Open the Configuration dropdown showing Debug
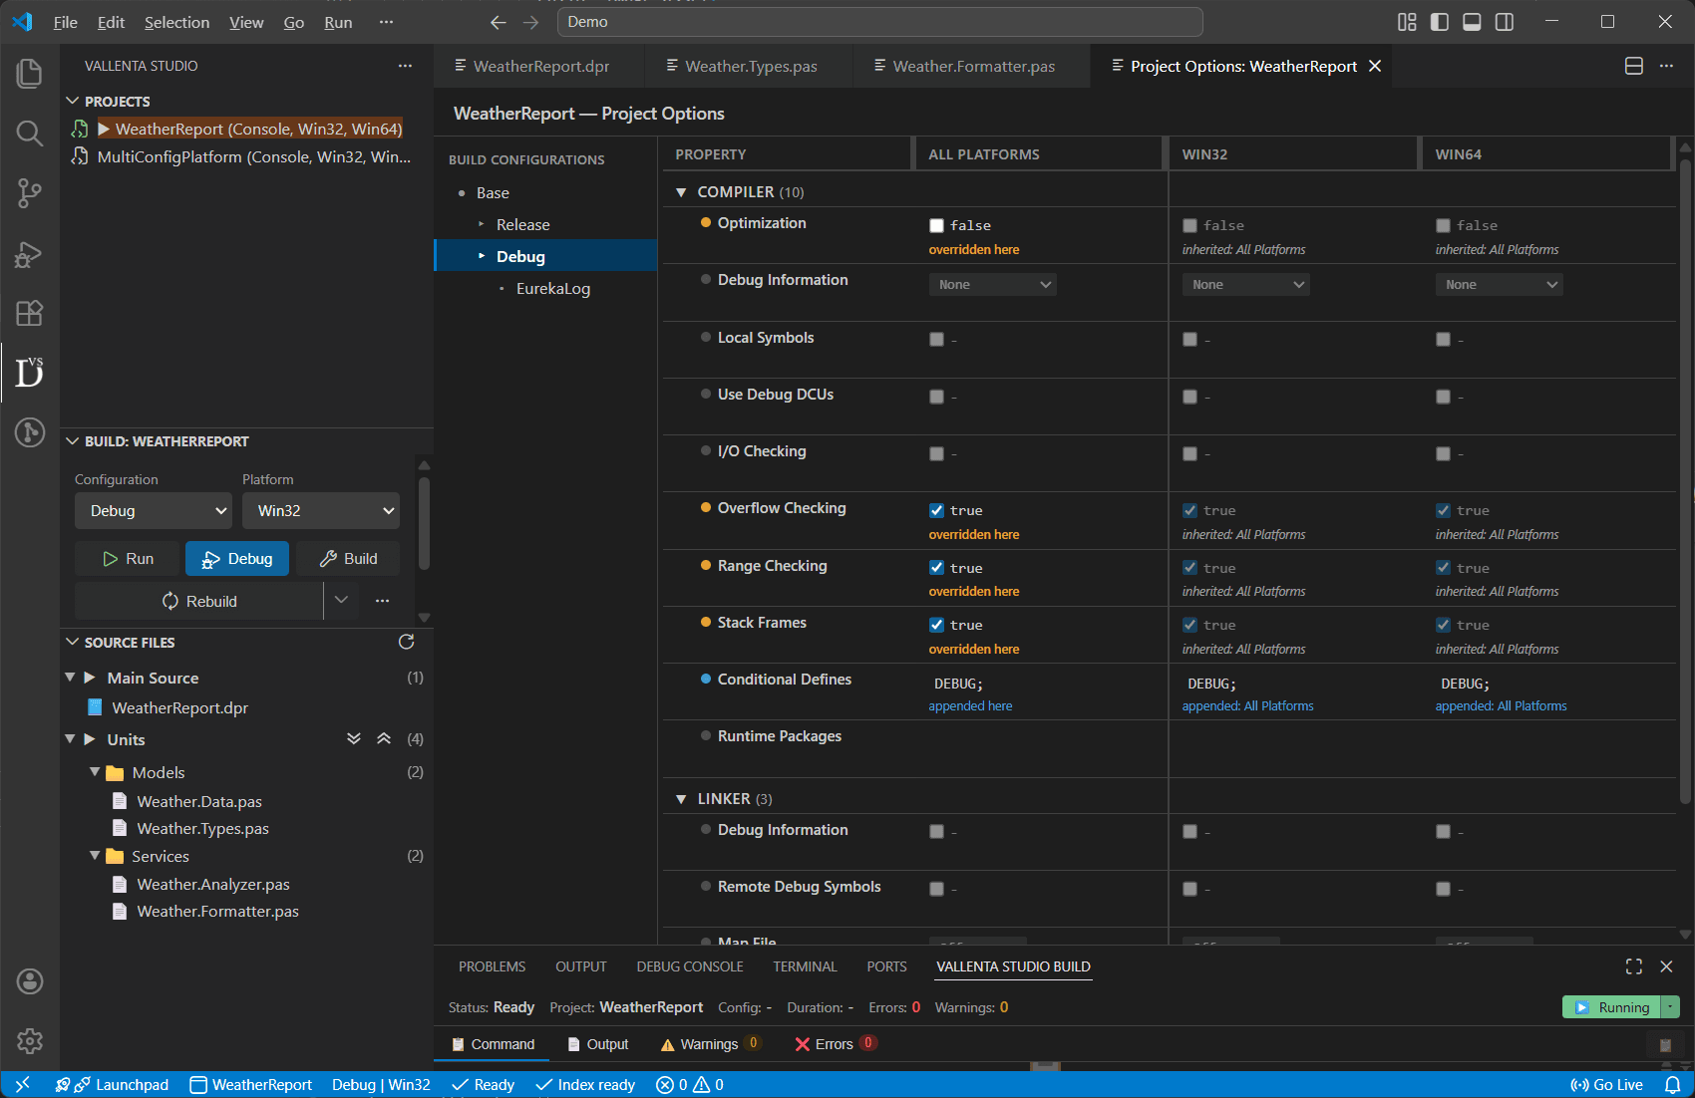The height and width of the screenshot is (1098, 1695). point(154,511)
